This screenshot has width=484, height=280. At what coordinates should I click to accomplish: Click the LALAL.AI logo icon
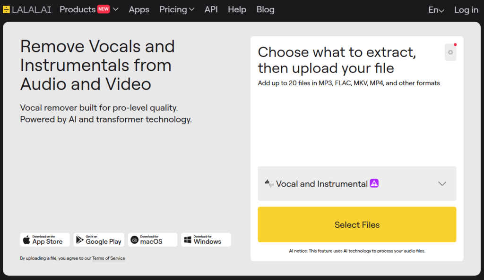point(6,9)
